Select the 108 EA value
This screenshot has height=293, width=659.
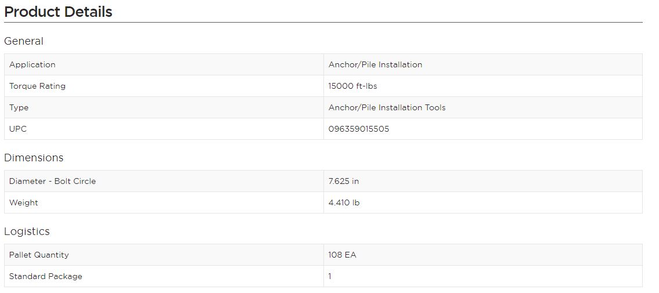pos(343,255)
